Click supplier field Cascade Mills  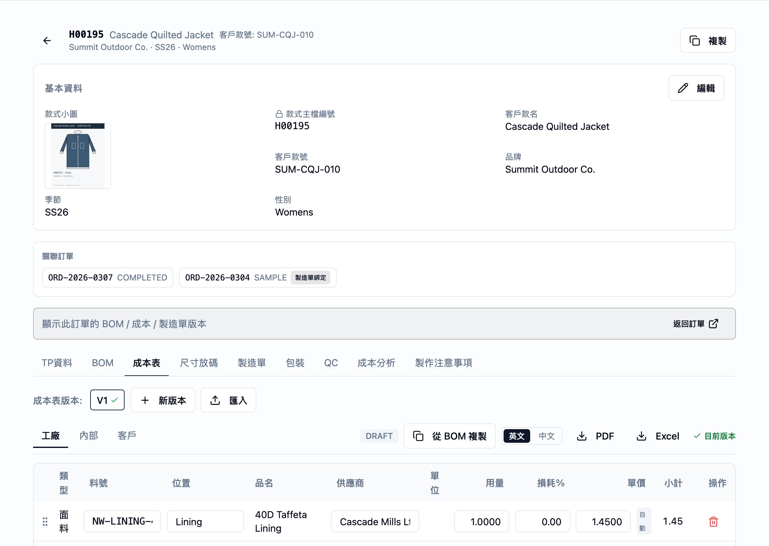tap(375, 521)
